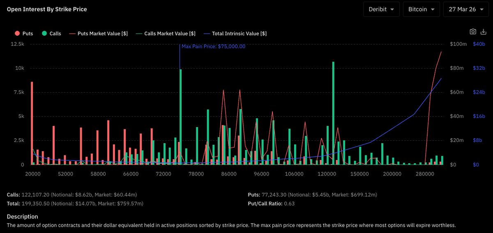Image resolution: width=493 pixels, height=233 pixels.
Task: Click the green Calls legend circle
Action: coord(44,34)
